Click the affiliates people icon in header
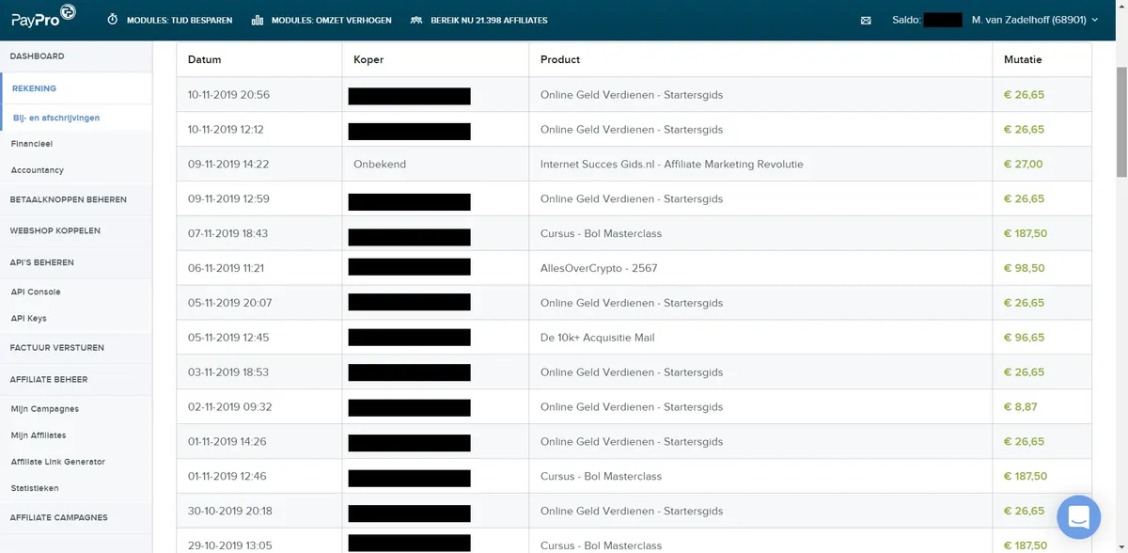This screenshot has width=1128, height=553. (416, 20)
